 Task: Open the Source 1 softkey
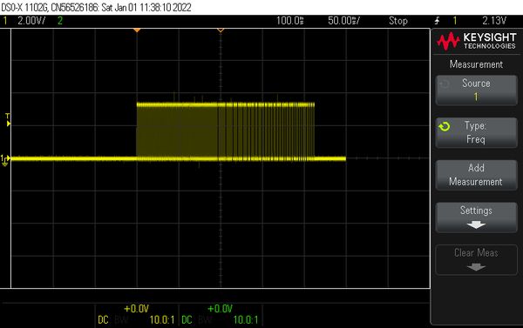point(476,90)
